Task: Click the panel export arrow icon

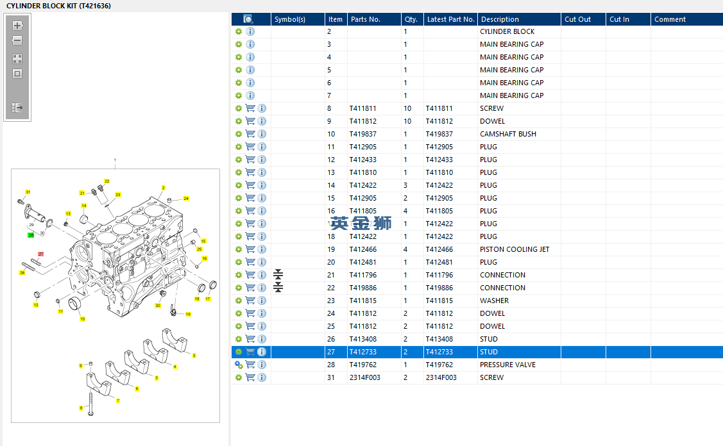Action: 17,108
